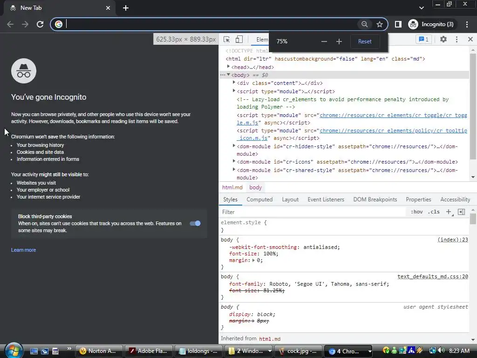Click the browser back arrow
The width and height of the screenshot is (477, 358).
point(10,24)
